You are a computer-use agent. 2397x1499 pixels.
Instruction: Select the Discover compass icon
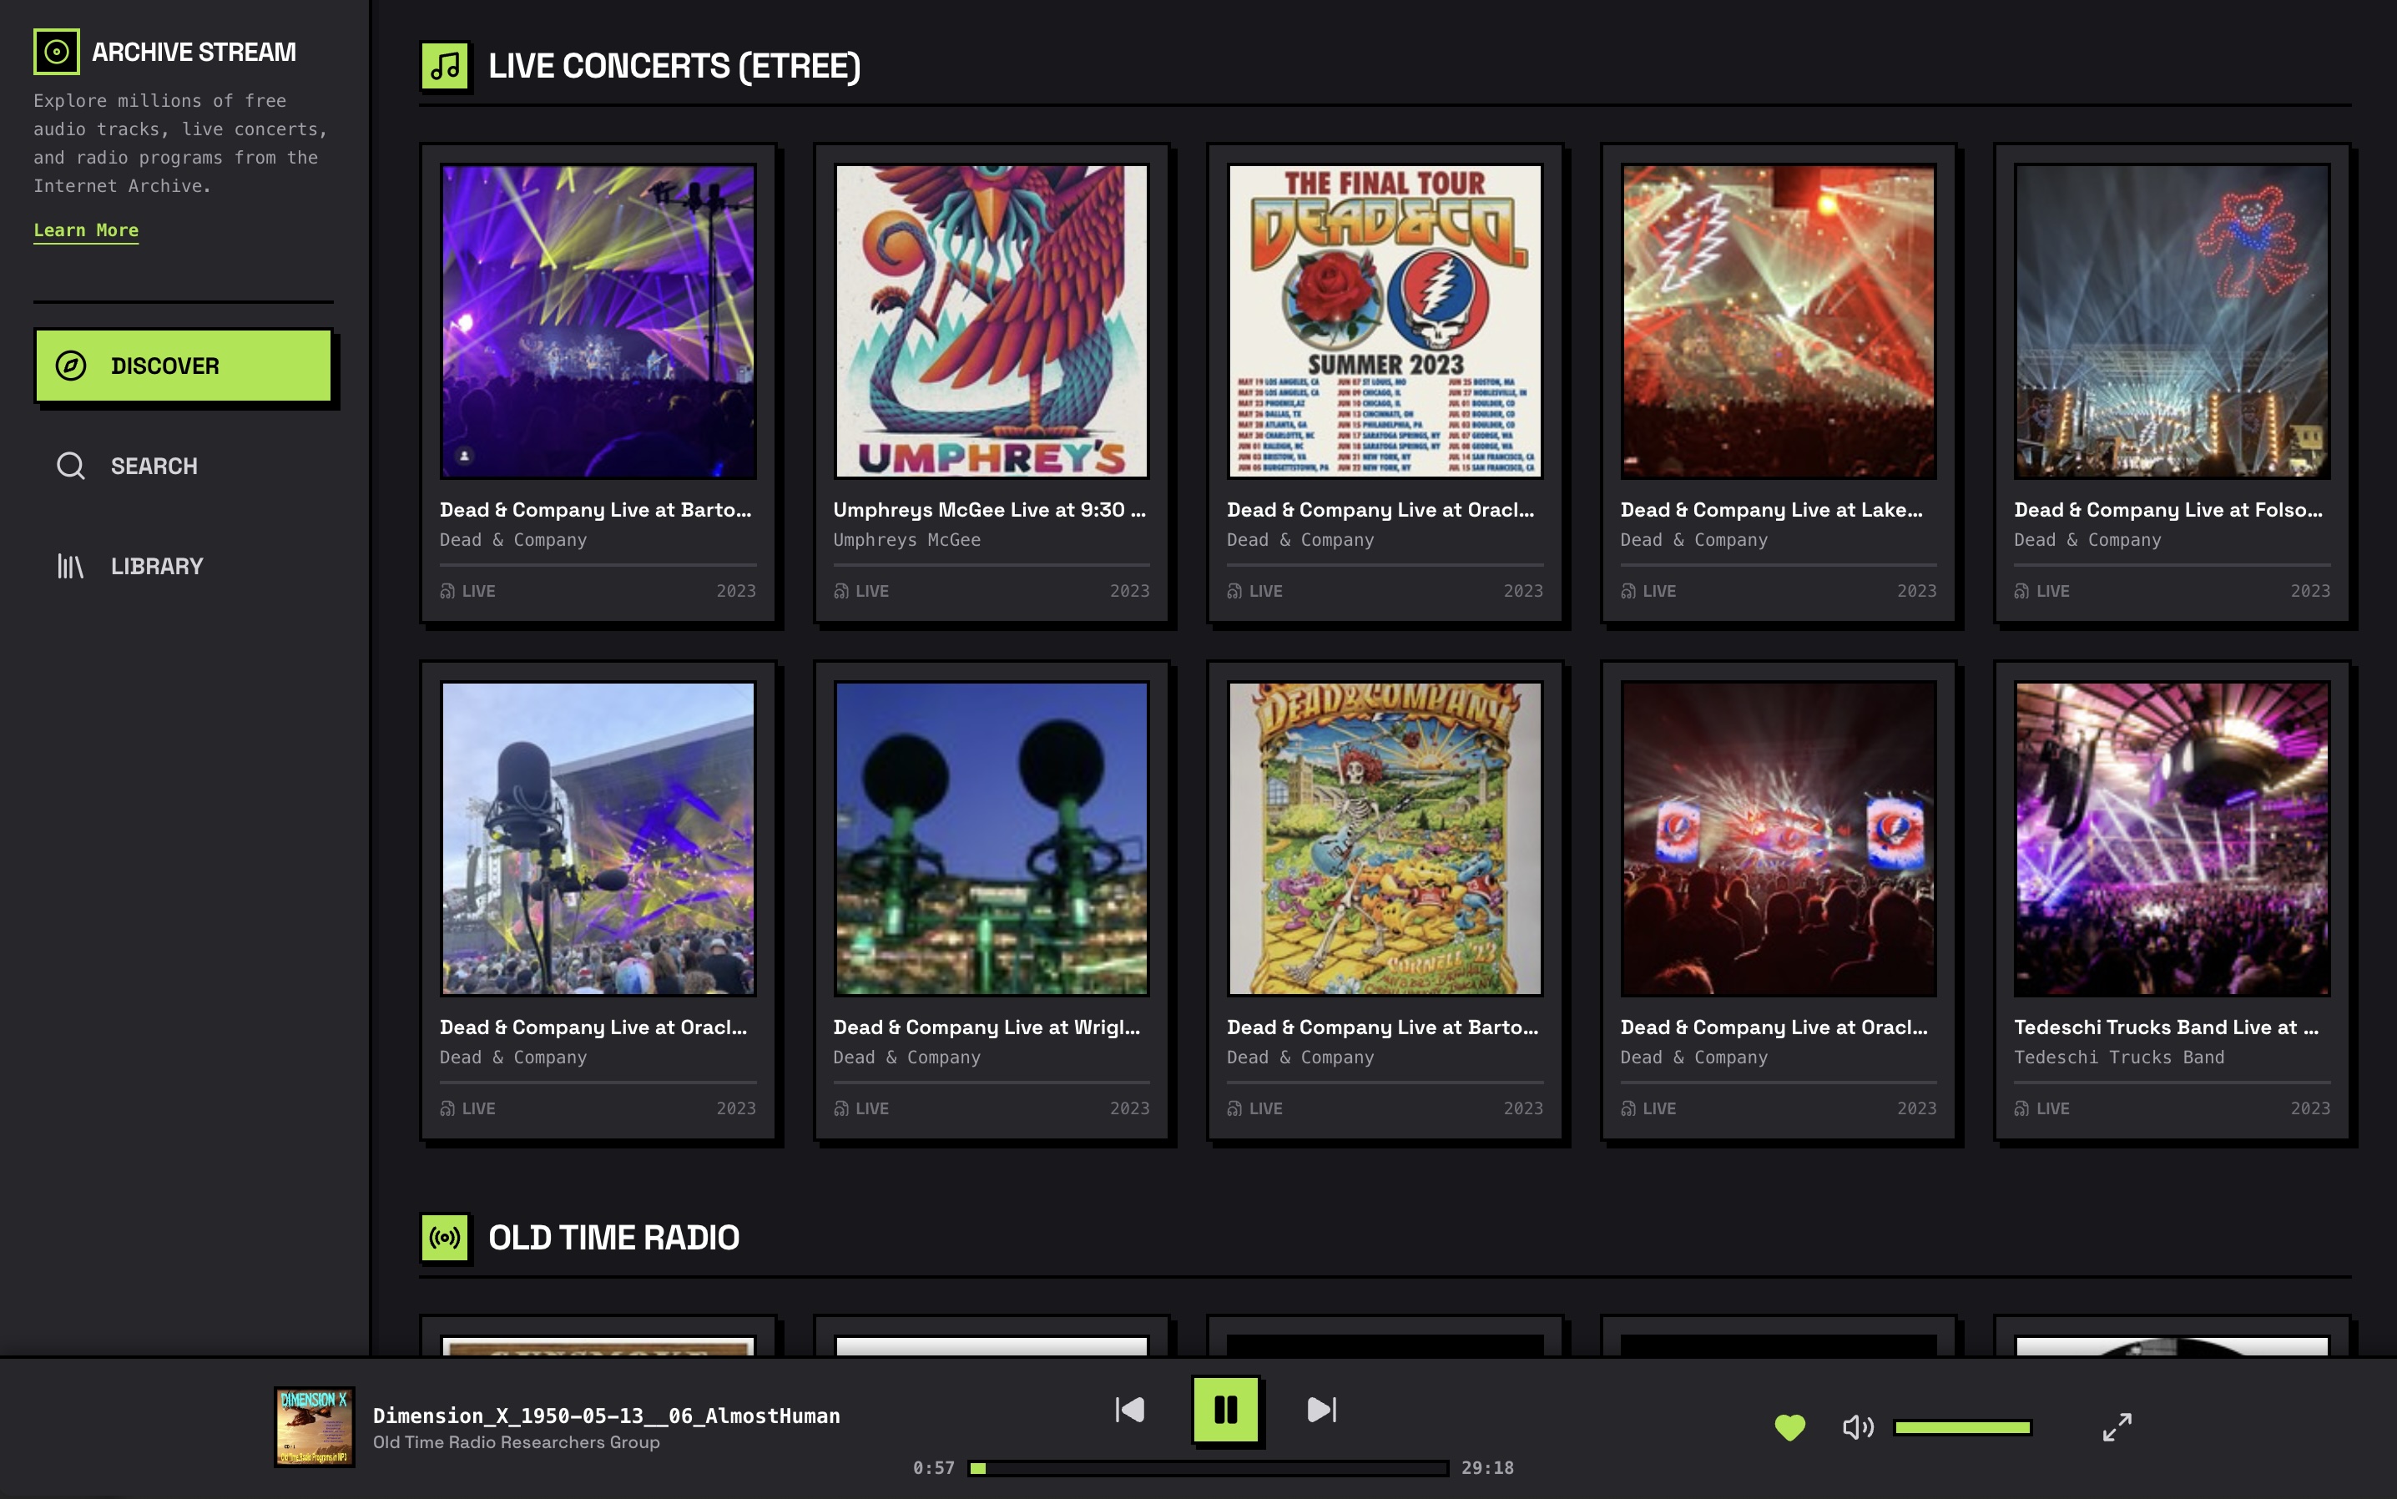click(70, 365)
